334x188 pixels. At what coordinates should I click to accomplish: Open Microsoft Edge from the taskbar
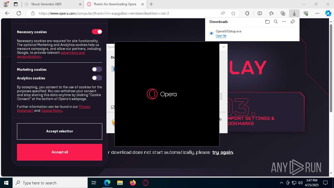click(x=107, y=183)
